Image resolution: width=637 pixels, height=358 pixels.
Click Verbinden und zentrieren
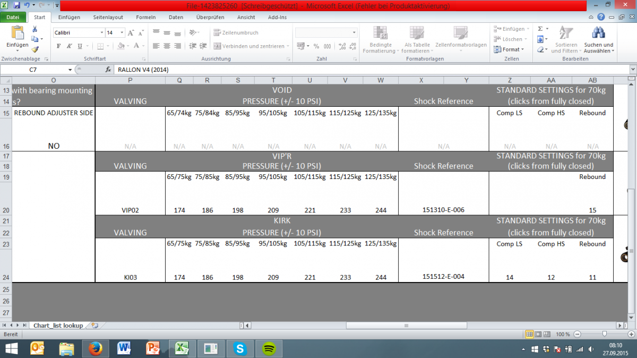(252, 46)
